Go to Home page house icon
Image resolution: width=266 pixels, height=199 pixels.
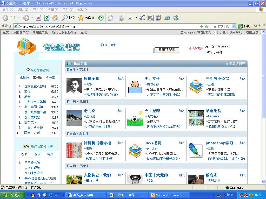click(x=55, y=18)
